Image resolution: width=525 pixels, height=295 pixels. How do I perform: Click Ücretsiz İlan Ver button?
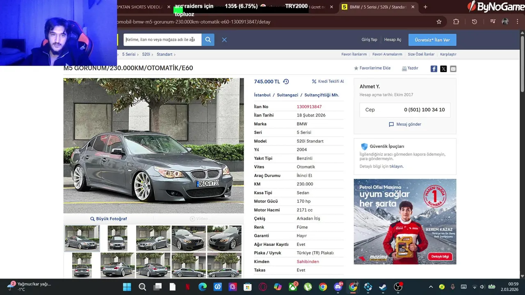click(x=432, y=40)
